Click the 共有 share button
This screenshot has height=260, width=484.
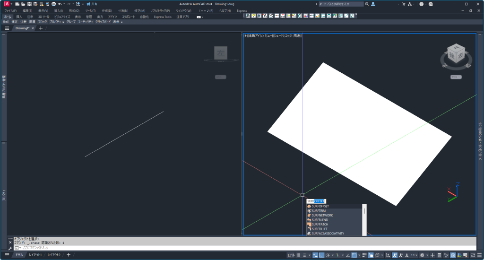click(x=91, y=4)
